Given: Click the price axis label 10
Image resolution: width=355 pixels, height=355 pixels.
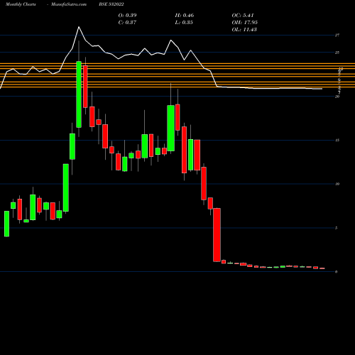Looking at the screenshot, I should tap(337, 184).
